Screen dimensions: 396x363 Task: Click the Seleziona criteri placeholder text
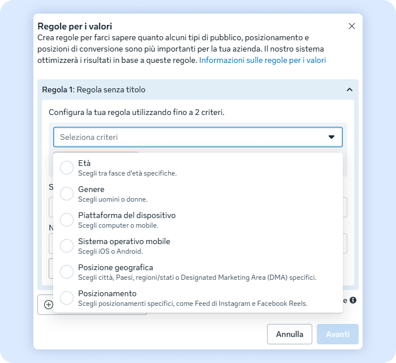coord(89,137)
